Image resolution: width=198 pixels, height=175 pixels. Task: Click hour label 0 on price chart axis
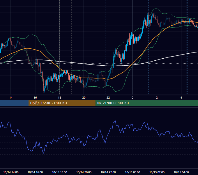coord(132,97)
